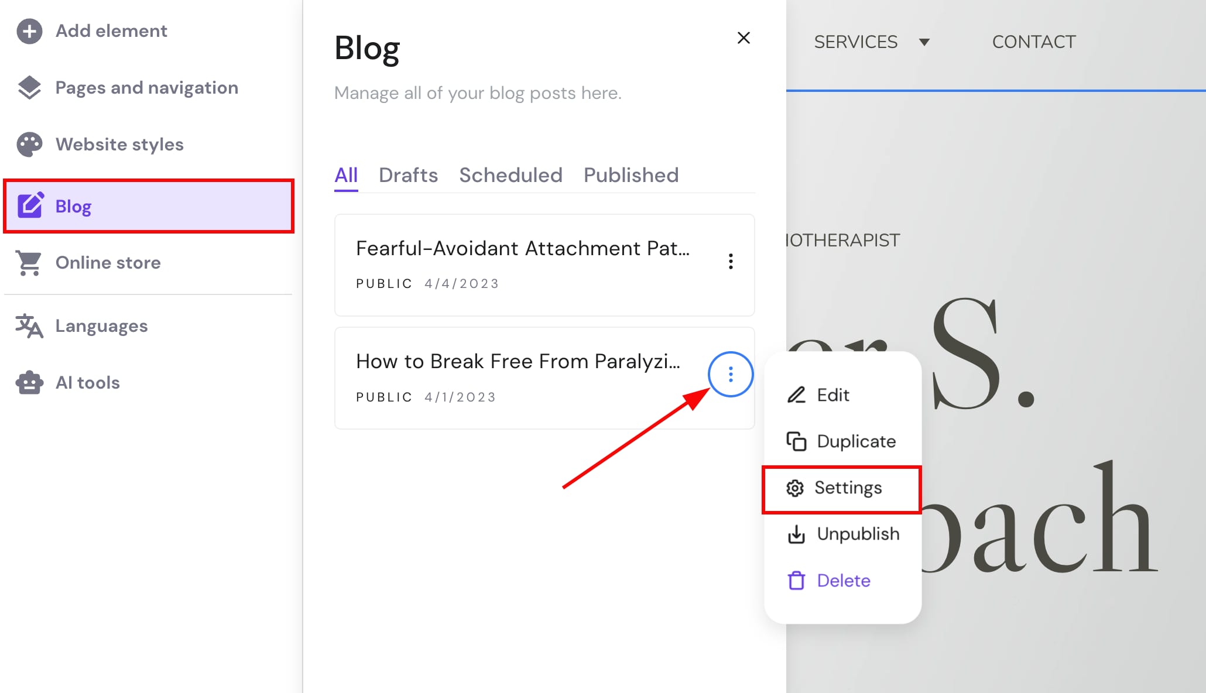Open the Languages panel

pyautogui.click(x=101, y=325)
